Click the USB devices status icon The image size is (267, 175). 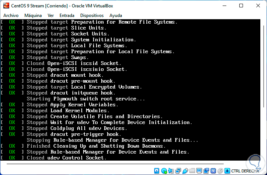(185, 171)
